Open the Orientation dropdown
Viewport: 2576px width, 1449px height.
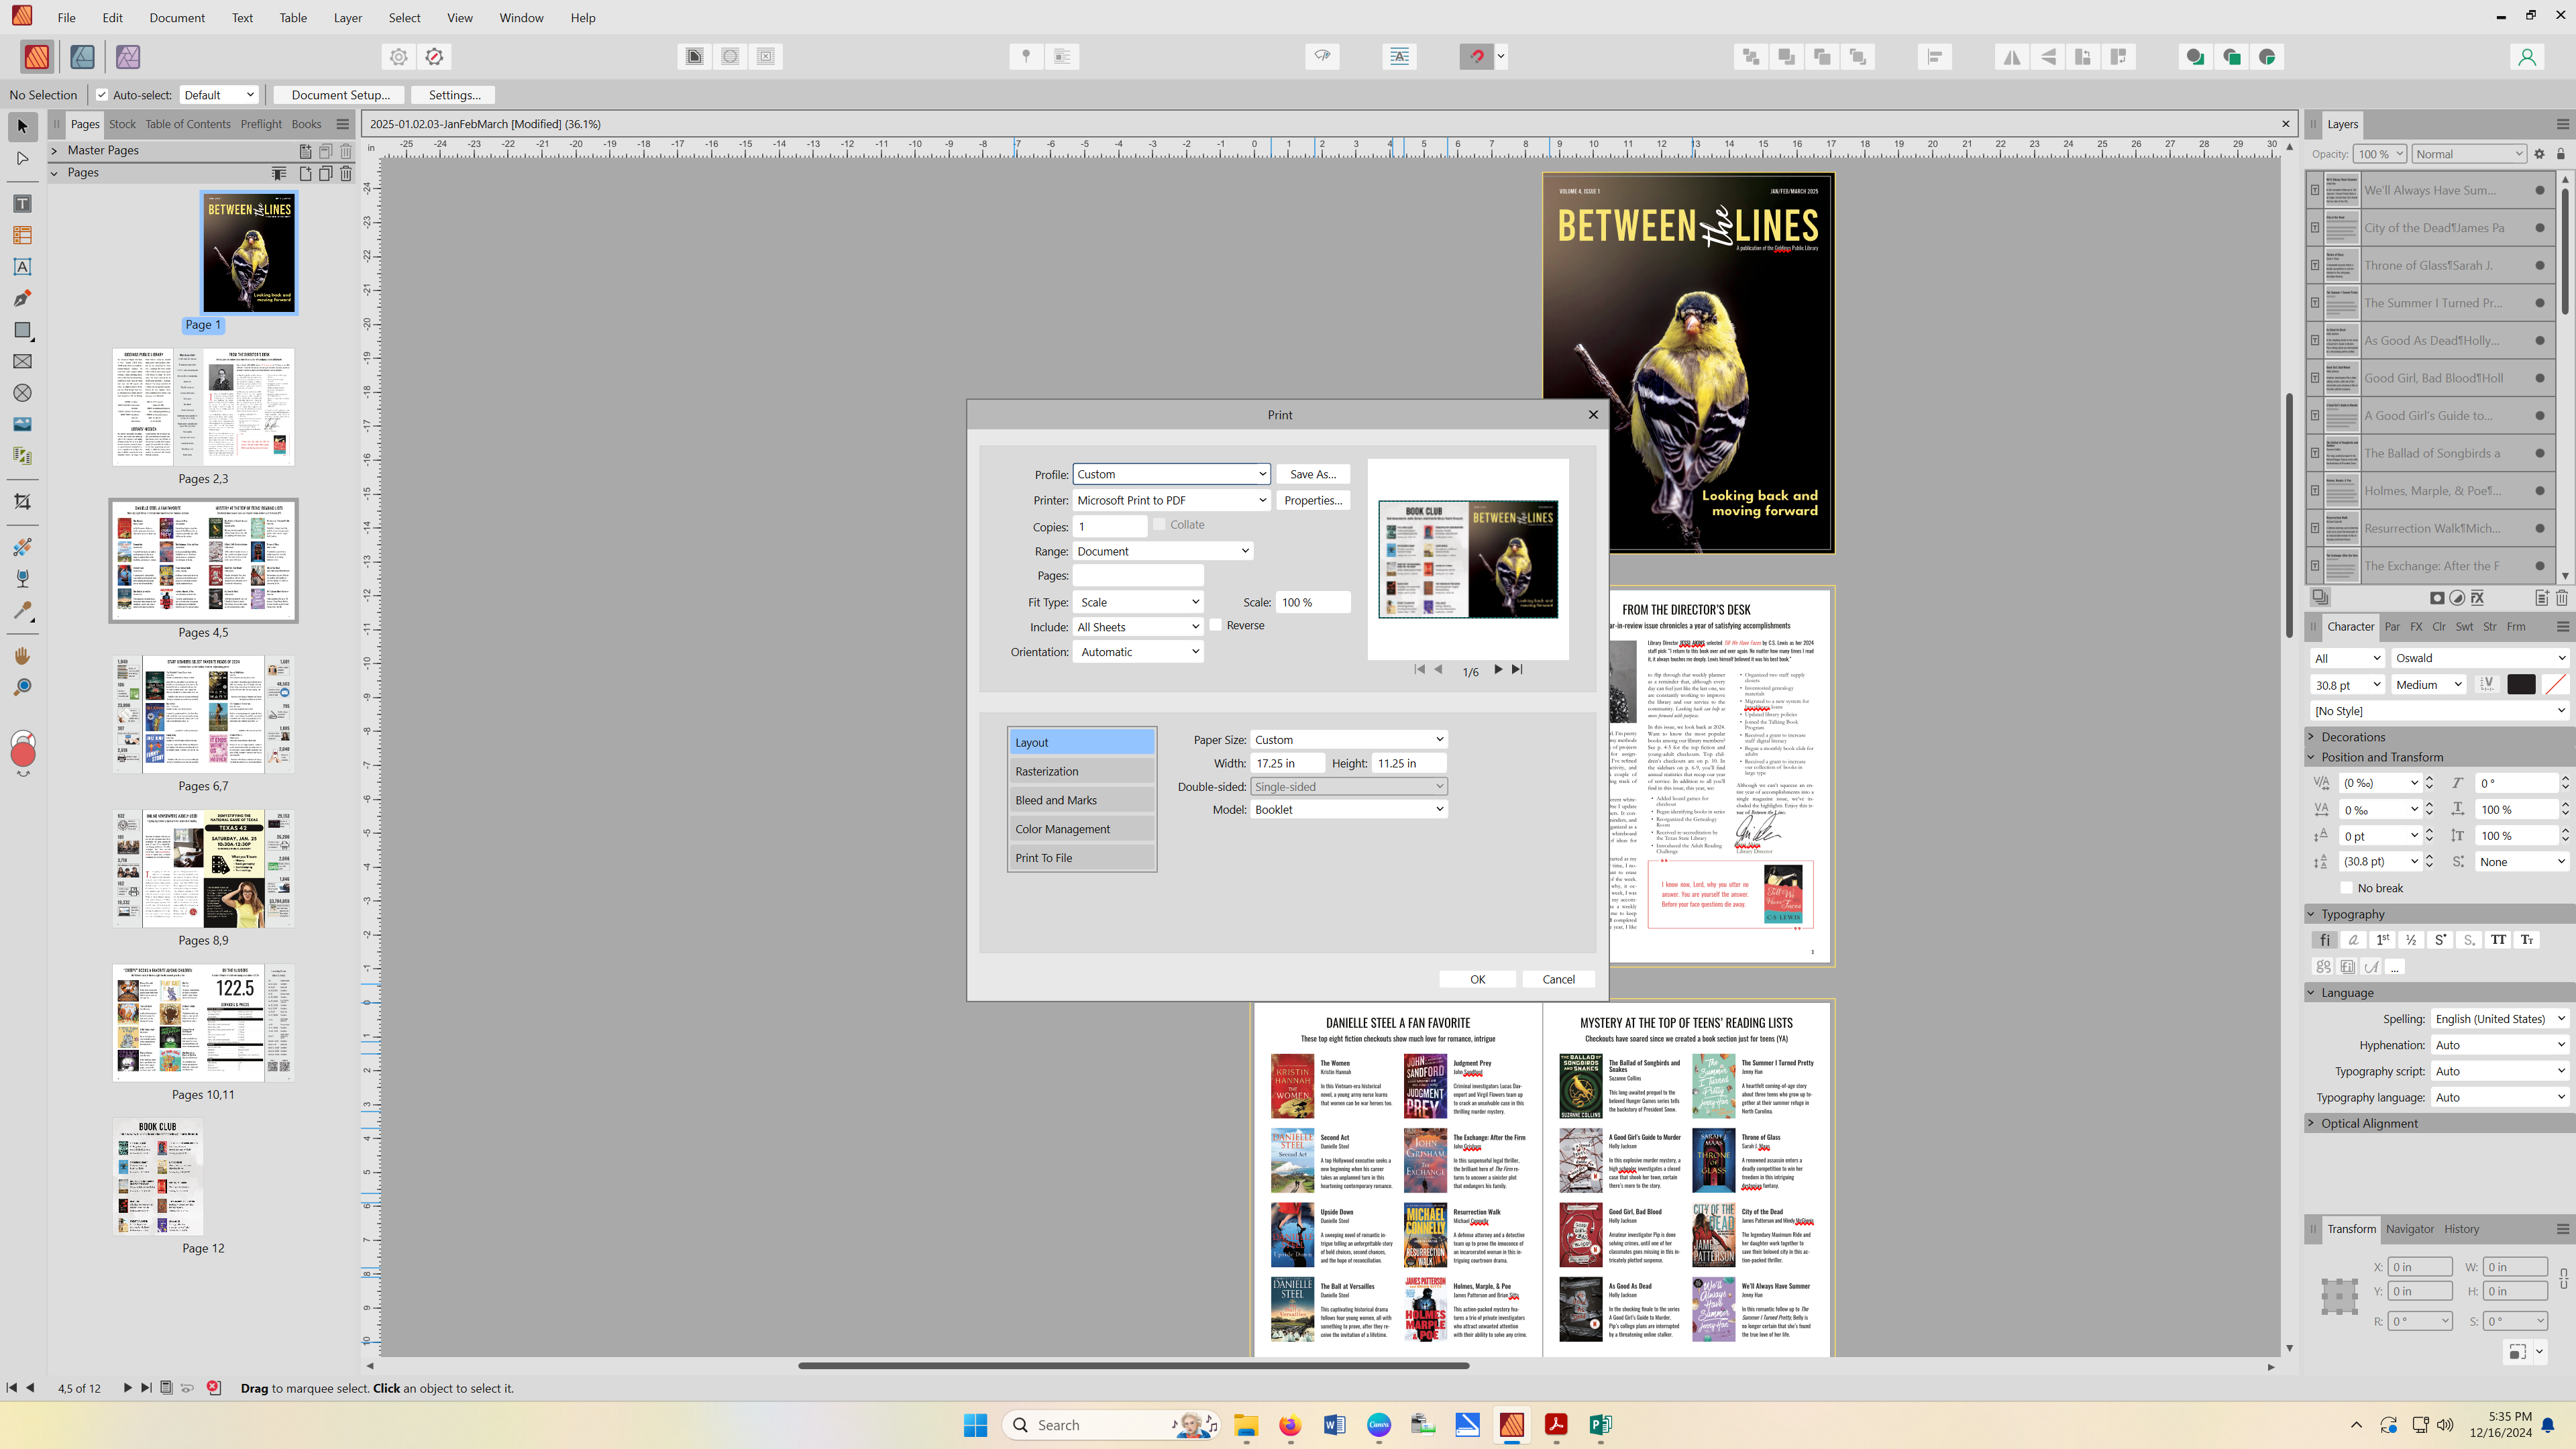[1138, 652]
